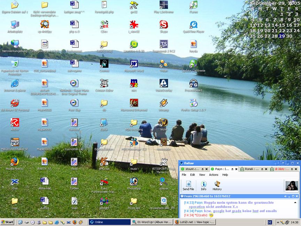Open the View menu in chat window
This screenshot has width=301, height=226.
(x=202, y=175)
